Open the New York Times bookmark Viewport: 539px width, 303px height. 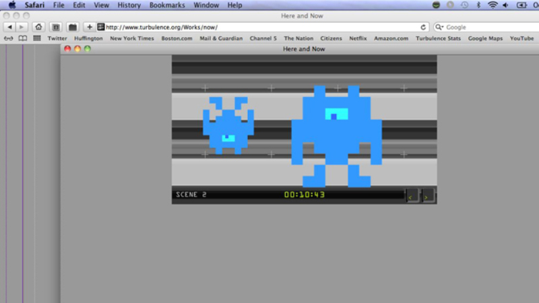[132, 38]
